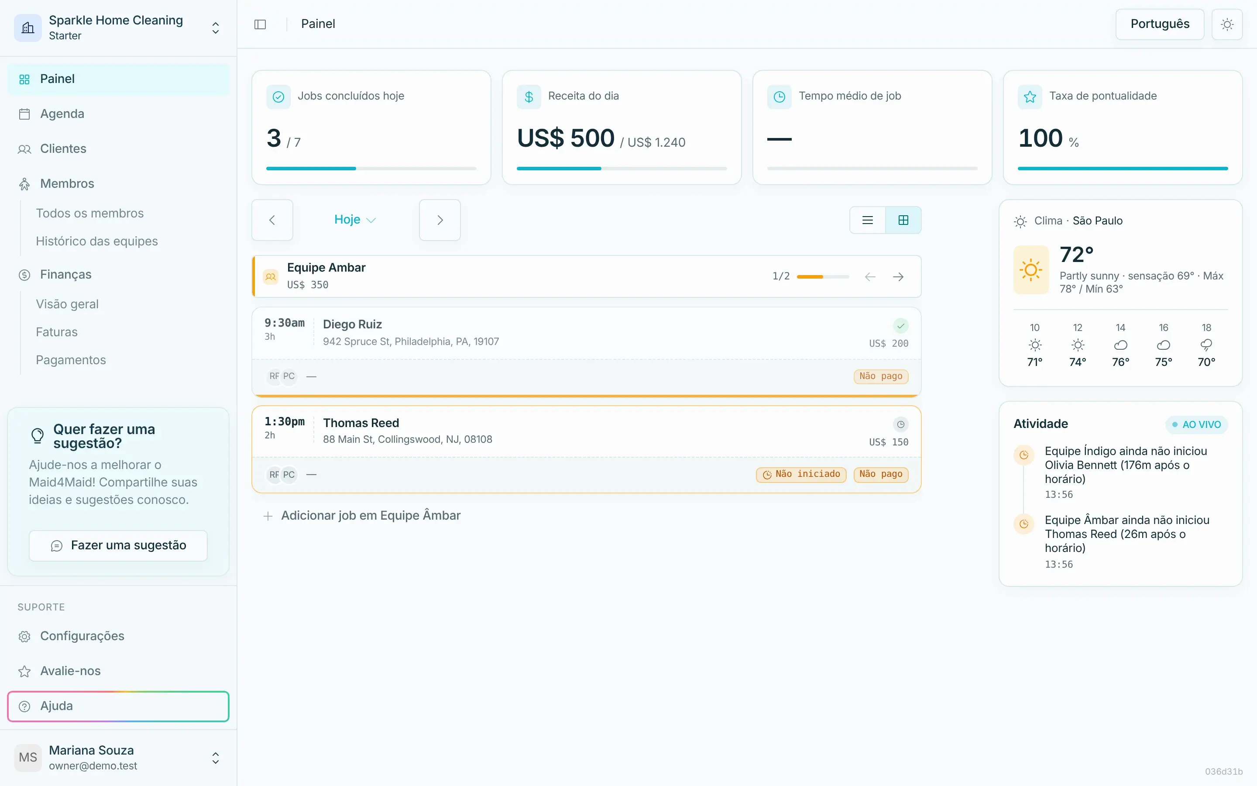The height and width of the screenshot is (786, 1257).
Task: Click Avalie-nos star item
Action: click(x=118, y=671)
